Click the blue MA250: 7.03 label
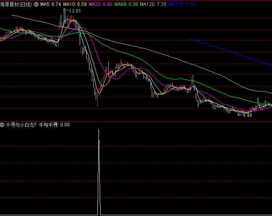 (181, 4)
